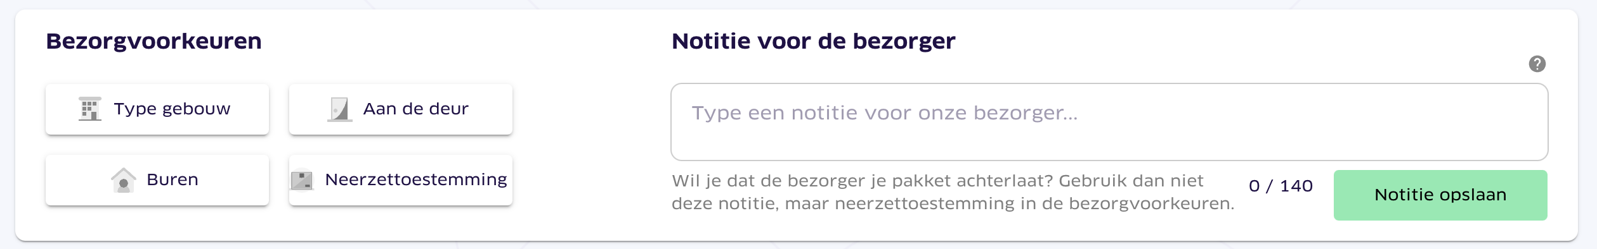Save the note with Notitie opslaan

tap(1440, 195)
